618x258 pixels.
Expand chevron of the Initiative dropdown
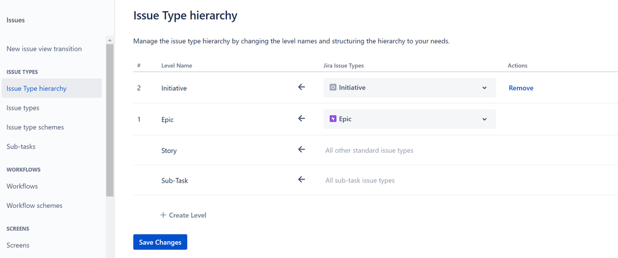click(484, 88)
